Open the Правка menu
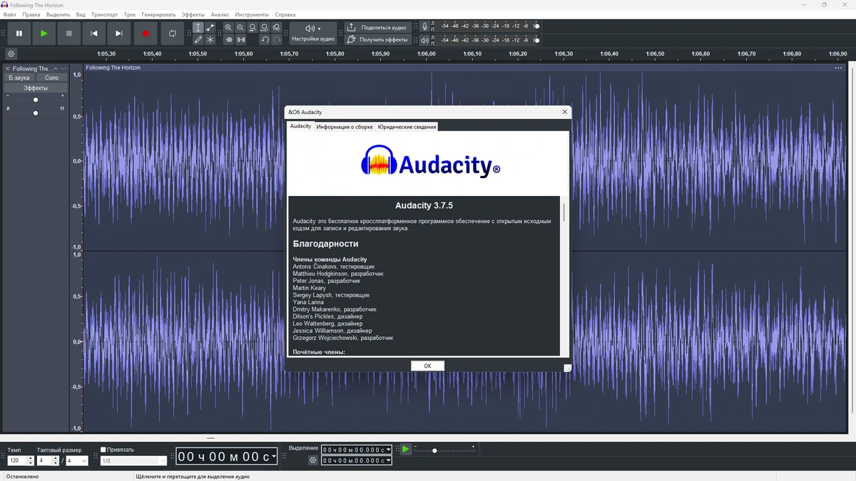 [31, 14]
